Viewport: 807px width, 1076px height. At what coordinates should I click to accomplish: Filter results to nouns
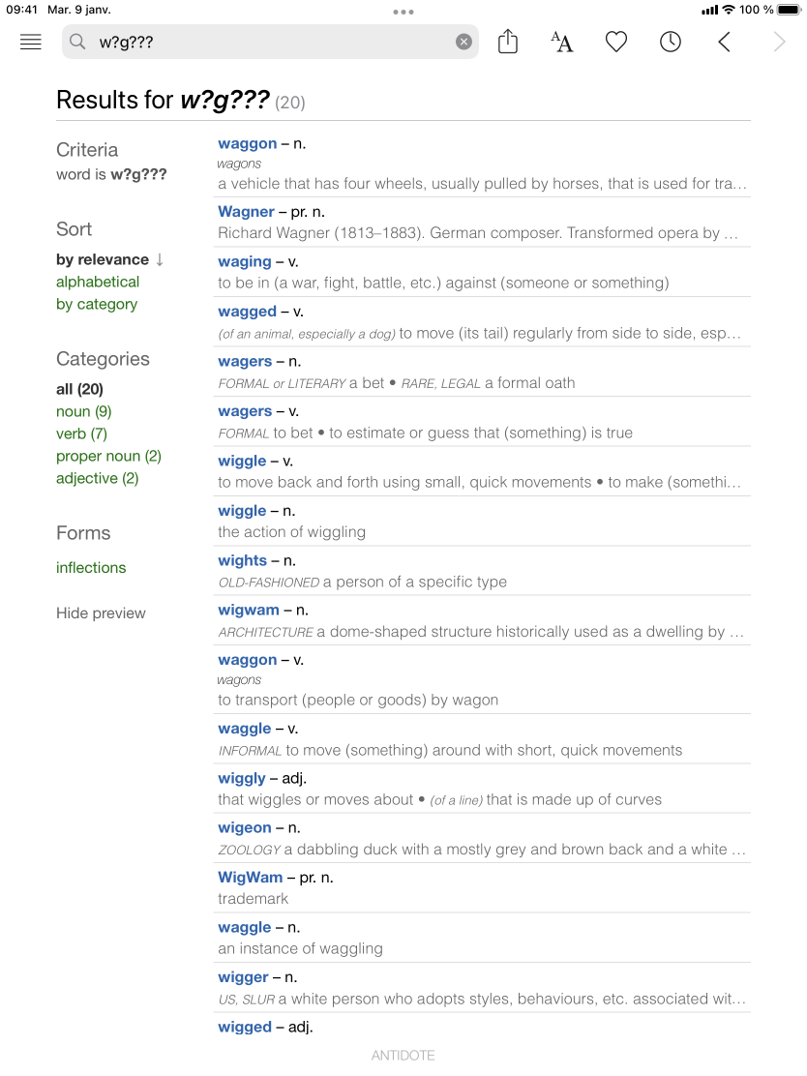(83, 411)
